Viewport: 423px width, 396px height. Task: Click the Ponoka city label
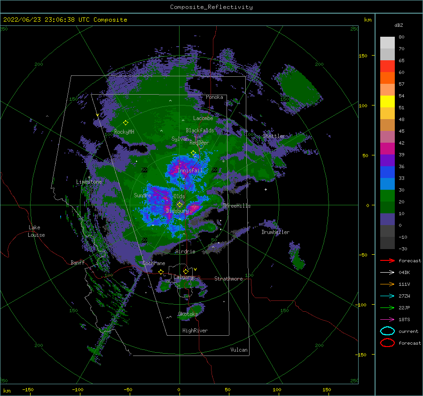(x=214, y=97)
